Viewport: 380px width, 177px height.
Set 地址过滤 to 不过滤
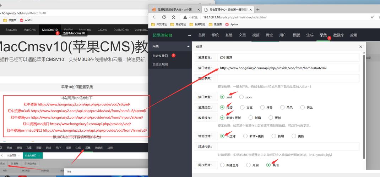click(x=222, y=136)
